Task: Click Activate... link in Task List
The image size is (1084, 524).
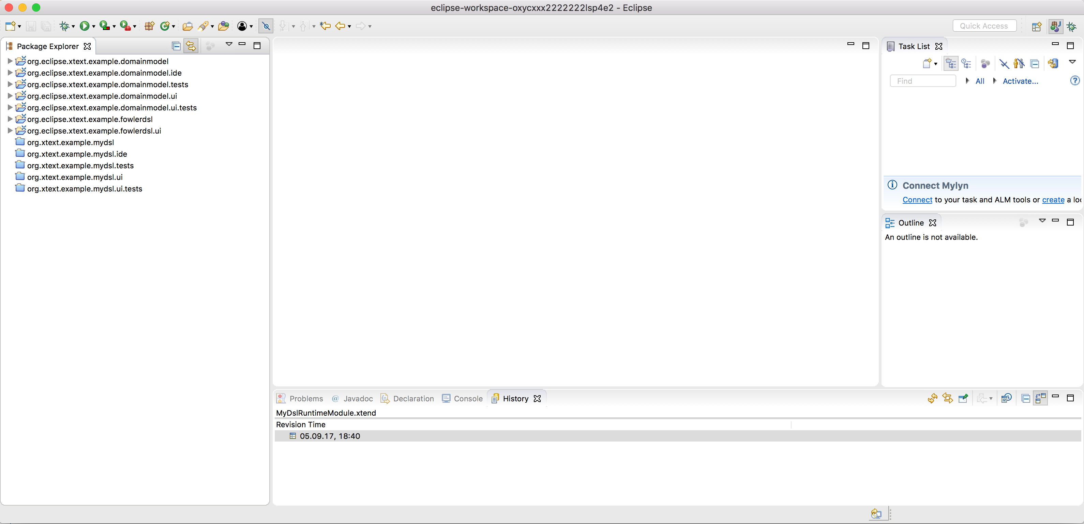Action: coord(1020,81)
